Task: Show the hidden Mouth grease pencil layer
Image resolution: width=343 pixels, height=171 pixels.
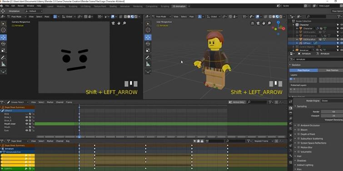Action: 27,127
